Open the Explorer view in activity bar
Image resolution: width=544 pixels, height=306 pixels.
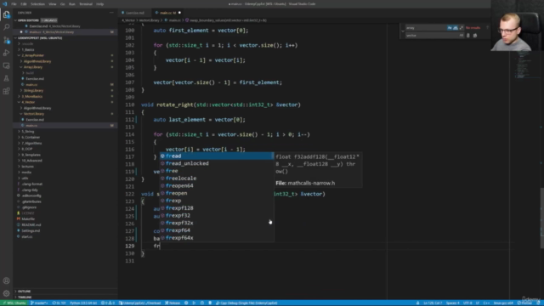pos(6,14)
